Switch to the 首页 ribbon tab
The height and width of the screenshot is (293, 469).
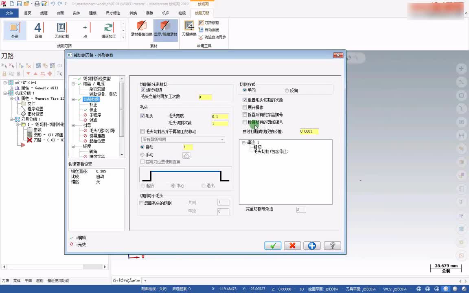click(x=28, y=13)
